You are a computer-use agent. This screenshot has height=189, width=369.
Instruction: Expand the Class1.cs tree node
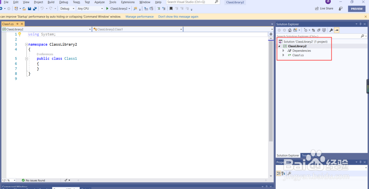(283, 55)
